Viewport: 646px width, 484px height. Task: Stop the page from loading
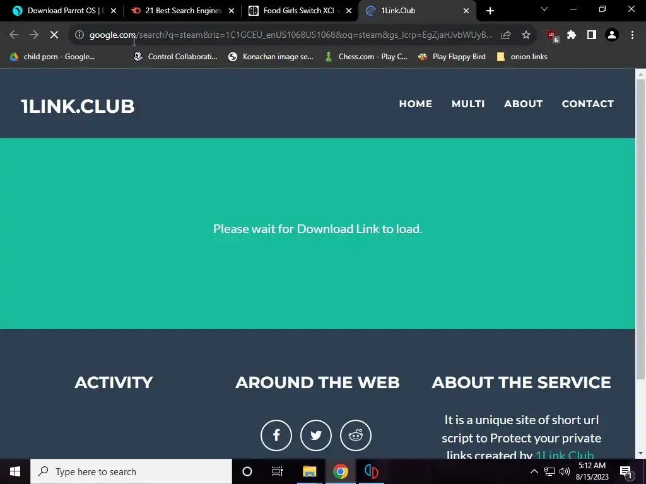click(x=54, y=35)
